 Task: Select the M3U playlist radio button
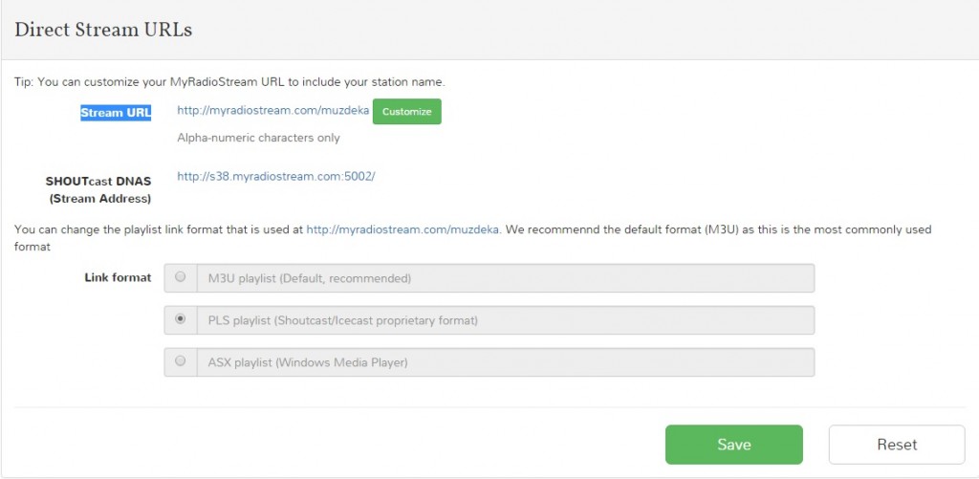(x=181, y=277)
